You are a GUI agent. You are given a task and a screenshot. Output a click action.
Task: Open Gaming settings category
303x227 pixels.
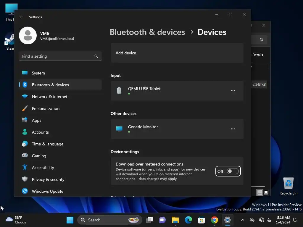click(x=60, y=155)
